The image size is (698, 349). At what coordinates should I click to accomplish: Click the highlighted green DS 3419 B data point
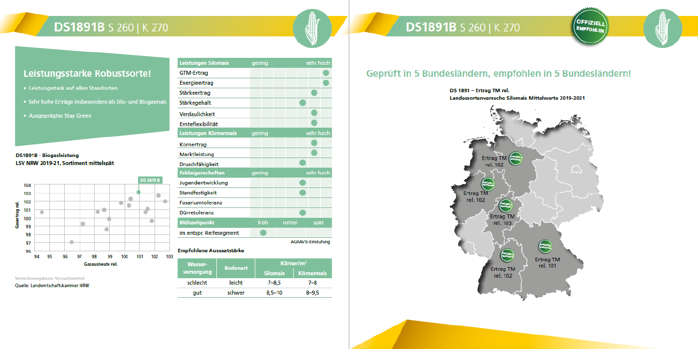click(x=139, y=192)
